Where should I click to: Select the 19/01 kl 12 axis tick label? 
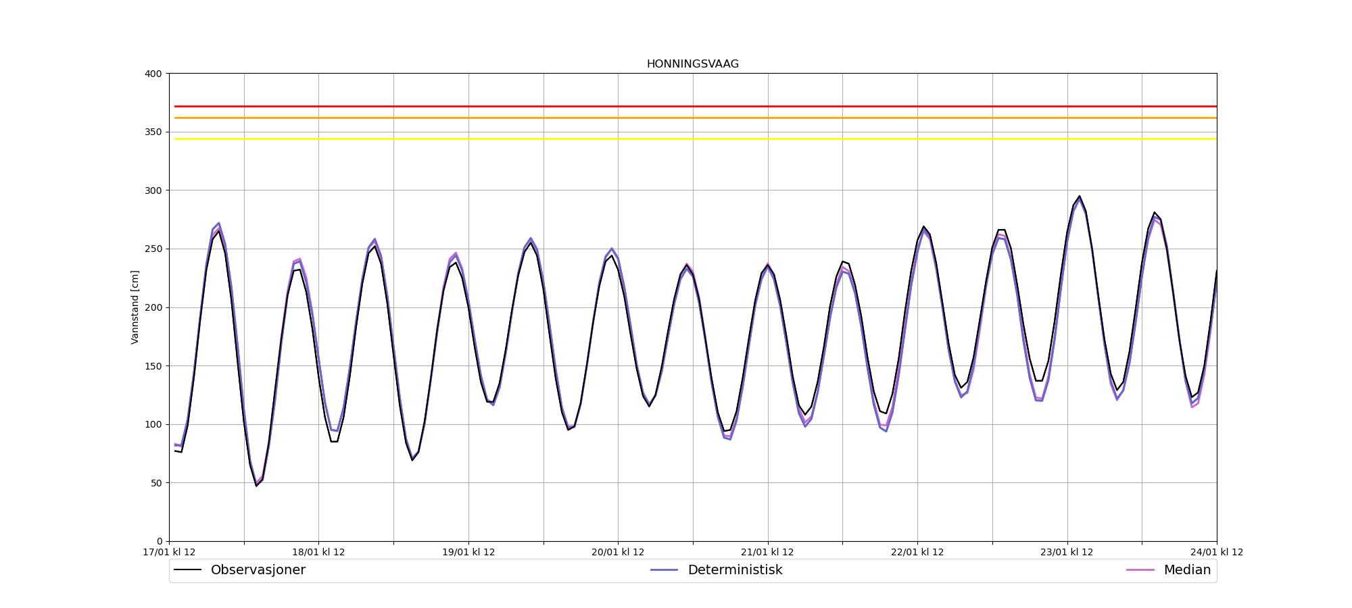coord(468,552)
